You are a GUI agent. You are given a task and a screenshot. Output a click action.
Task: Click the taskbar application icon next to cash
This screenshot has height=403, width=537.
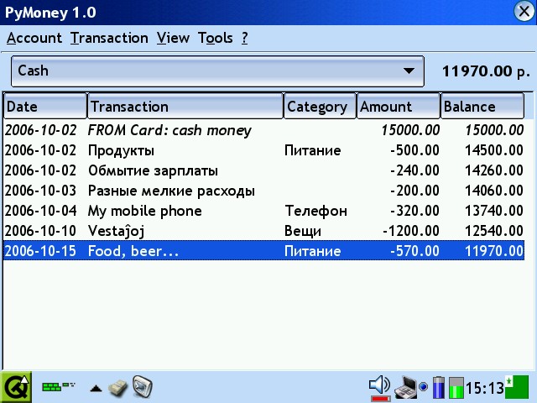point(143,386)
